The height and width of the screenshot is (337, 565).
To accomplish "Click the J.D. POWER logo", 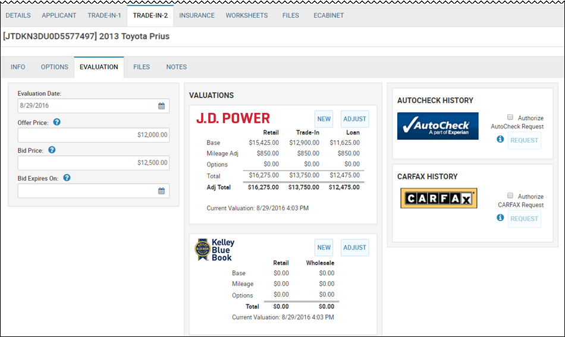I will click(233, 118).
